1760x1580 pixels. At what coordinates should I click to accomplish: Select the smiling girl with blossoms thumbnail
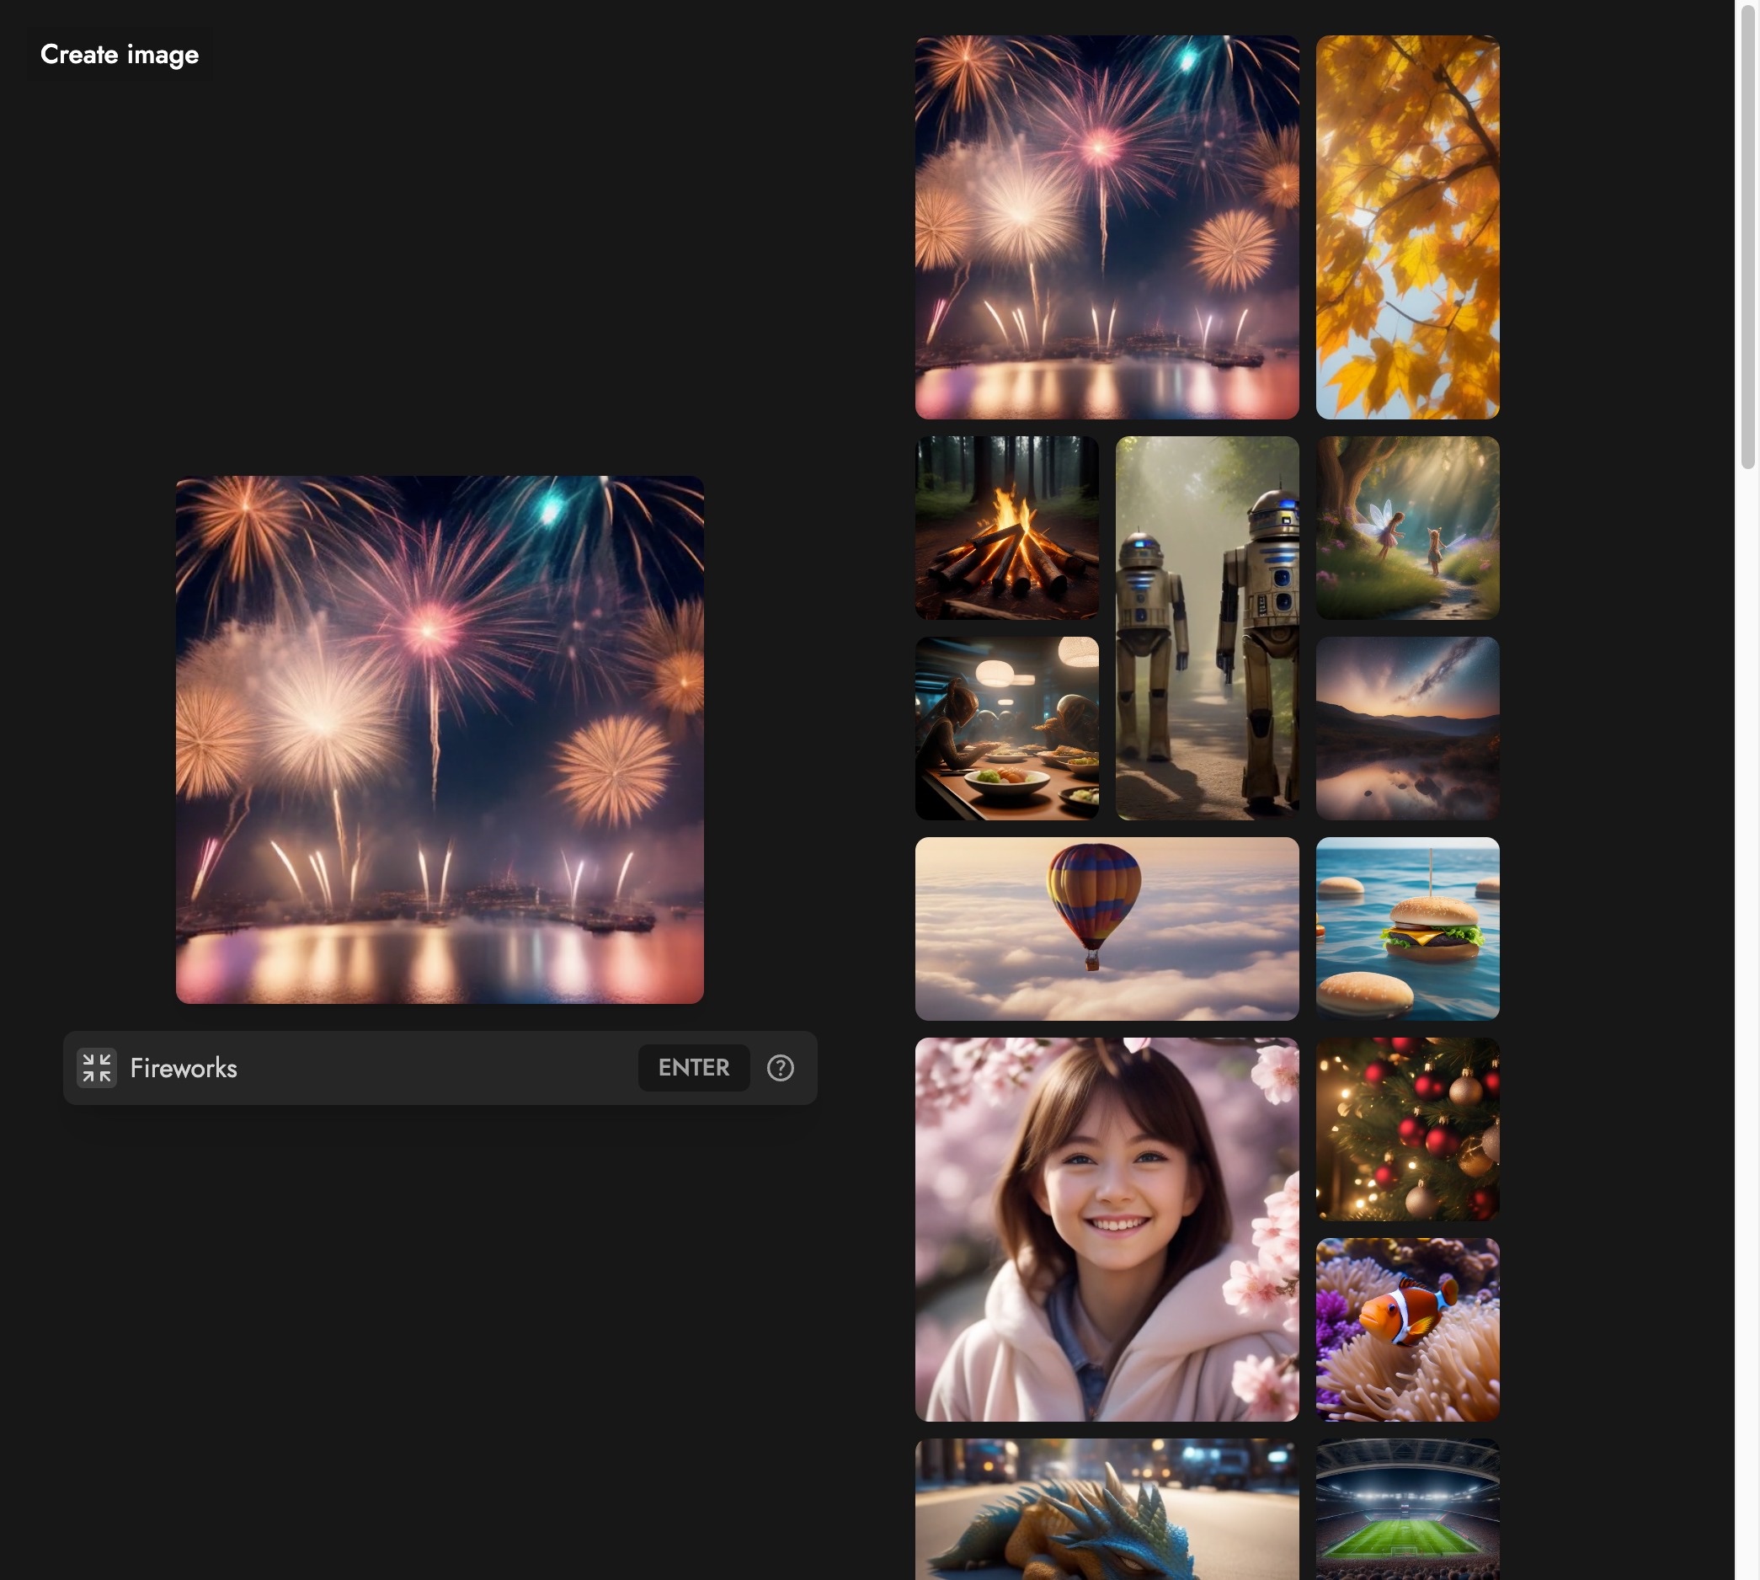[x=1107, y=1229]
